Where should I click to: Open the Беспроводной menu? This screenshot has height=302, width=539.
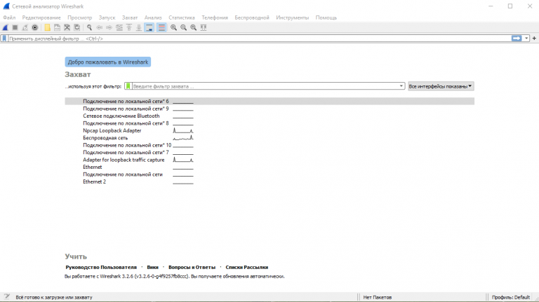point(252,18)
